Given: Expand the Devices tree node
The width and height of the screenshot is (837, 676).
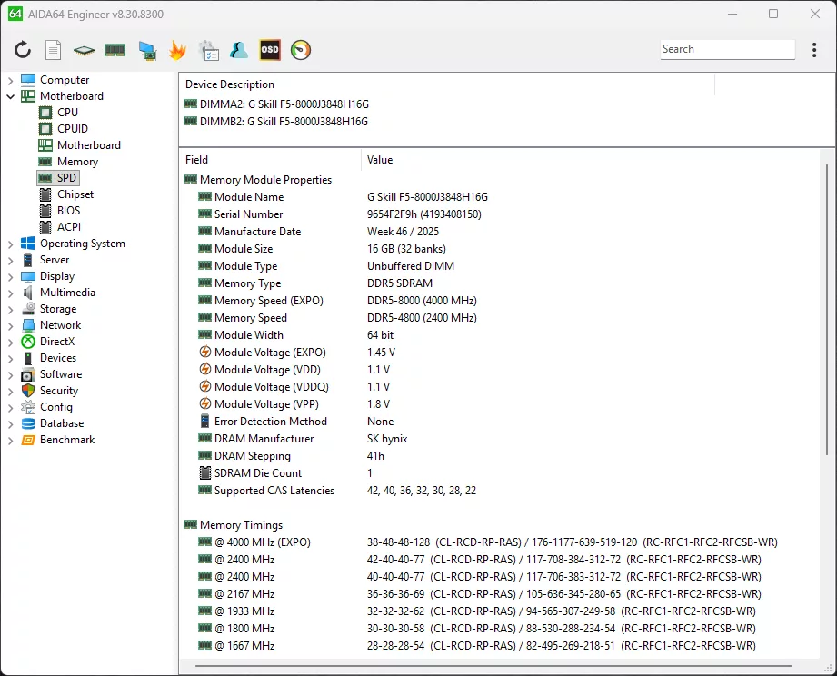Looking at the screenshot, I should pos(10,359).
